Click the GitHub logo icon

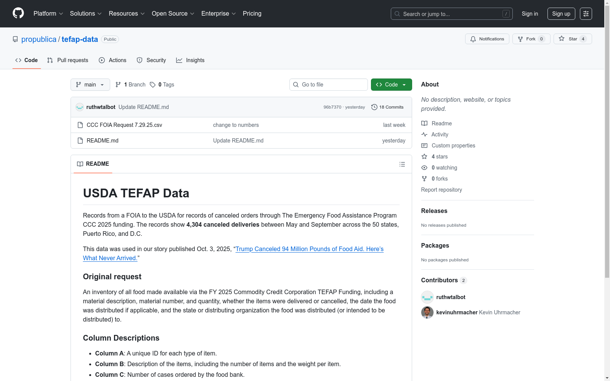pos(18,13)
